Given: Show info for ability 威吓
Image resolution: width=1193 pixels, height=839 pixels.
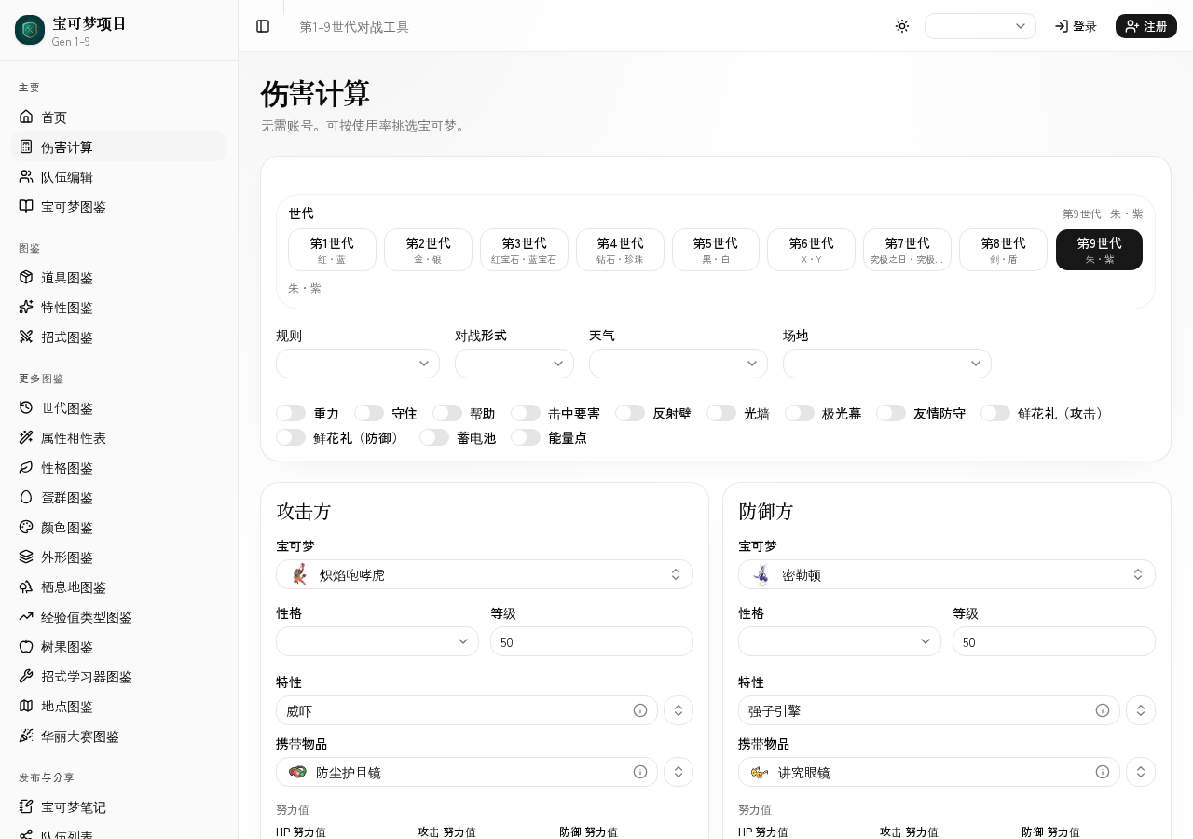Looking at the screenshot, I should point(640,710).
